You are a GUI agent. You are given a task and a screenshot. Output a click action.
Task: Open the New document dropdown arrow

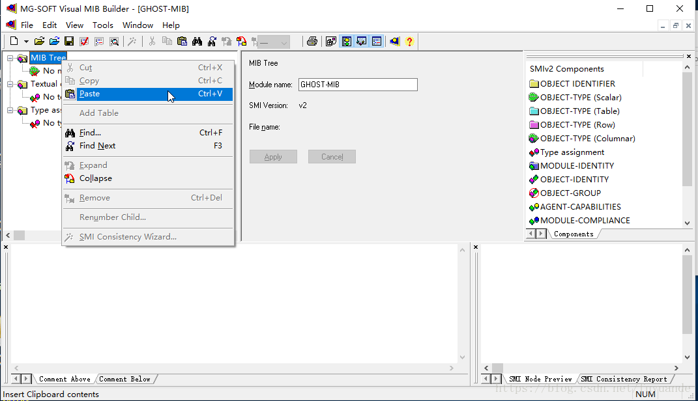26,42
